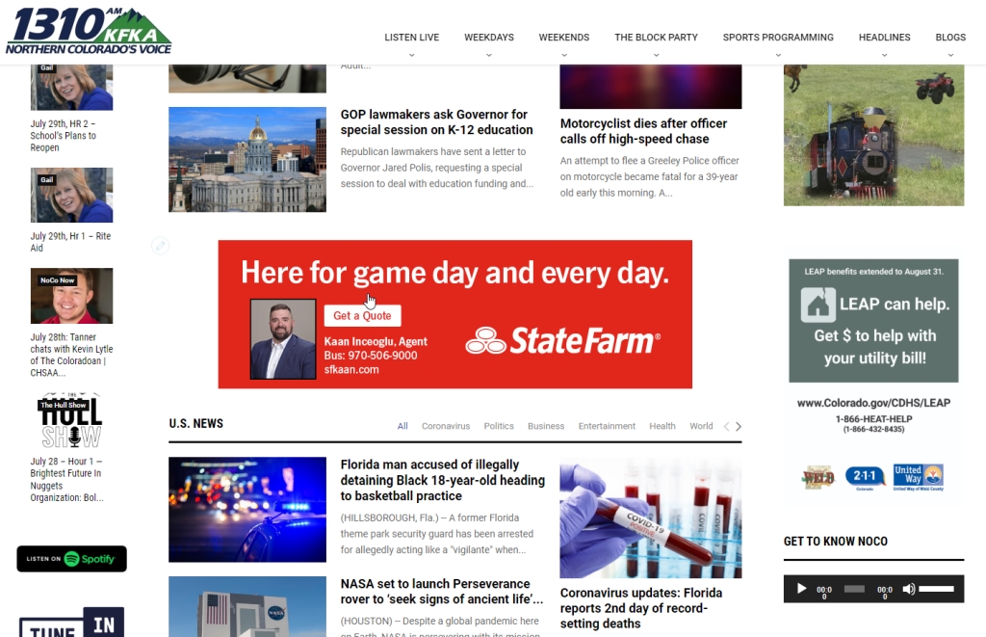The height and width of the screenshot is (637, 986).
Task: Click the 1310 KFKA station logo
Action: pyautogui.click(x=89, y=32)
